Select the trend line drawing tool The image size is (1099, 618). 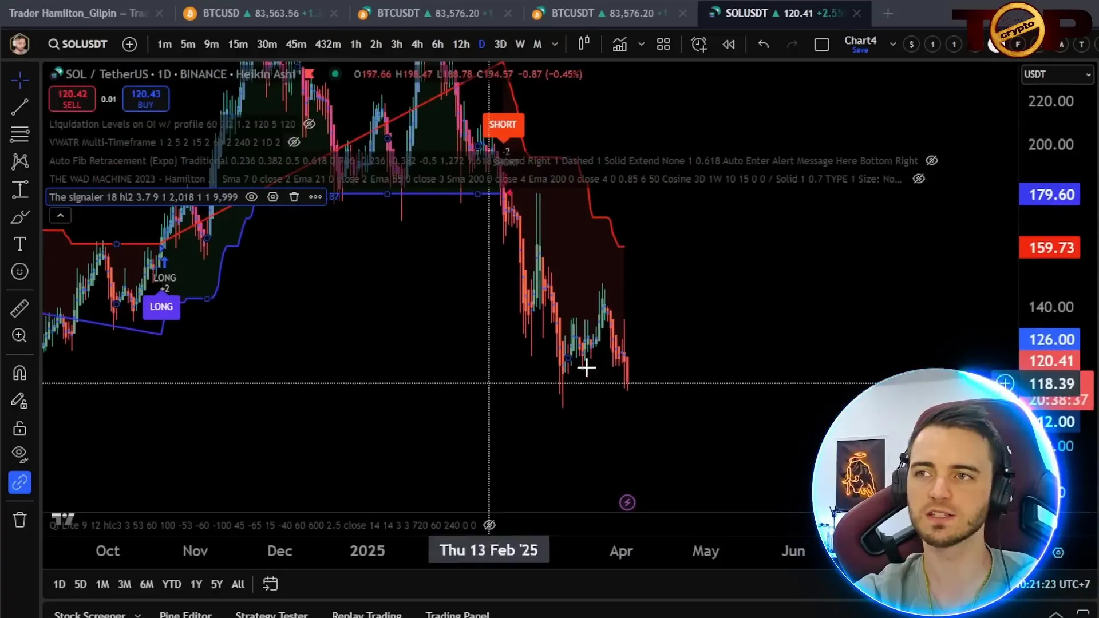click(x=19, y=107)
